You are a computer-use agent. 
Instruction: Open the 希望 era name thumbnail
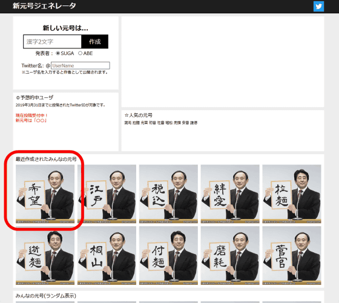coord(45,194)
